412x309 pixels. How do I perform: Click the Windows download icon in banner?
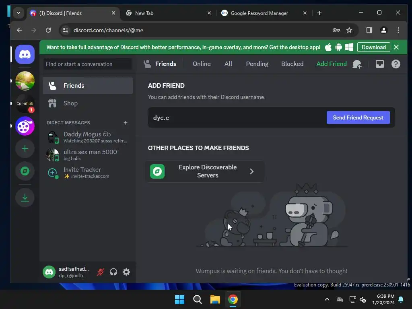point(349,47)
